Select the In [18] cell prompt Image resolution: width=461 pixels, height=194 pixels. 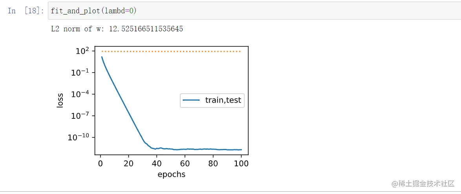26,11
